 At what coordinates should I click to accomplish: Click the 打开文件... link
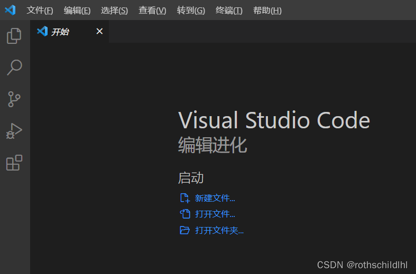click(x=215, y=214)
